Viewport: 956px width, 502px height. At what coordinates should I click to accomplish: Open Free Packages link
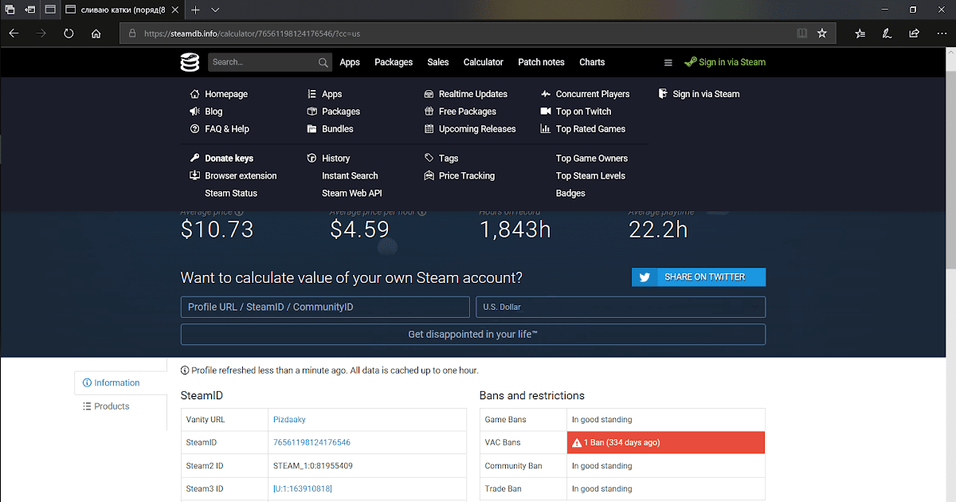click(x=460, y=112)
